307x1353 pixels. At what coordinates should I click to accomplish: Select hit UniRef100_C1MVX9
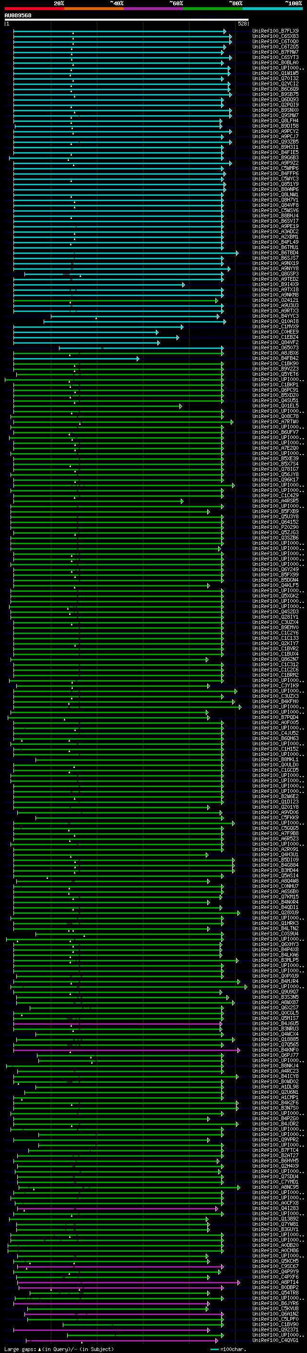tap(275, 327)
